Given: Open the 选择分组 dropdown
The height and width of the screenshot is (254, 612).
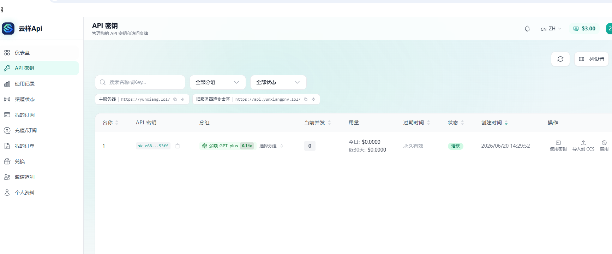Looking at the screenshot, I should pyautogui.click(x=271, y=146).
